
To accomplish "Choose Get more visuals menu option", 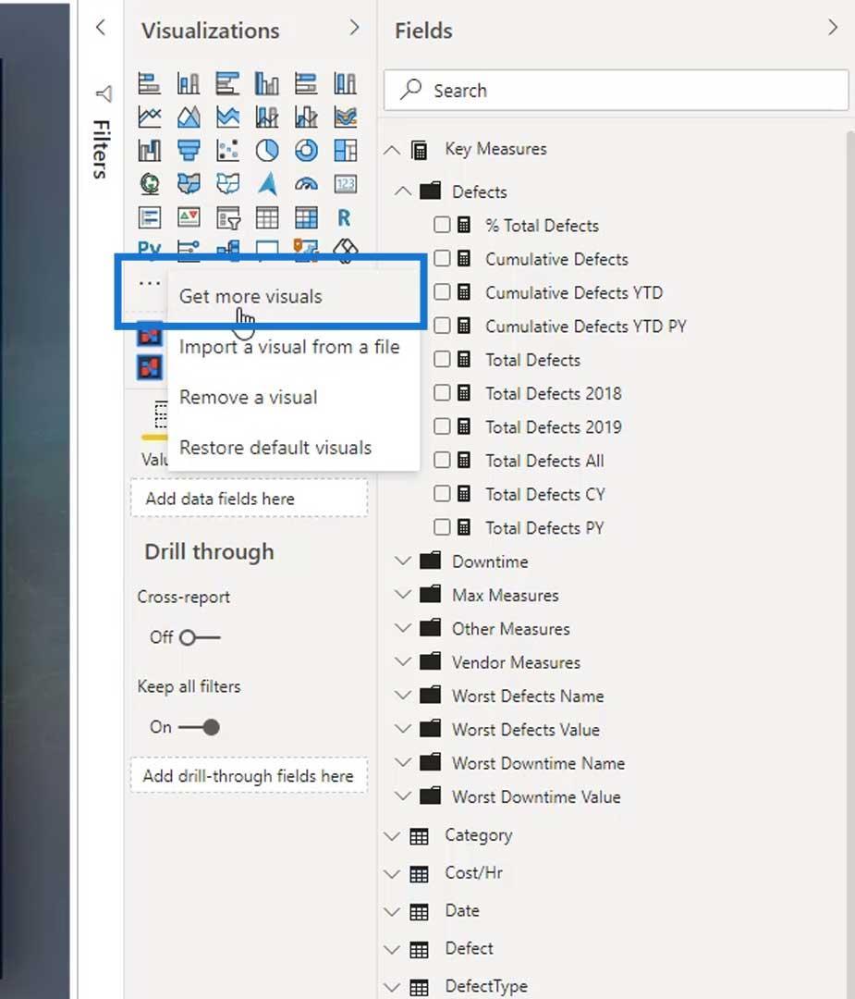I will click(293, 296).
